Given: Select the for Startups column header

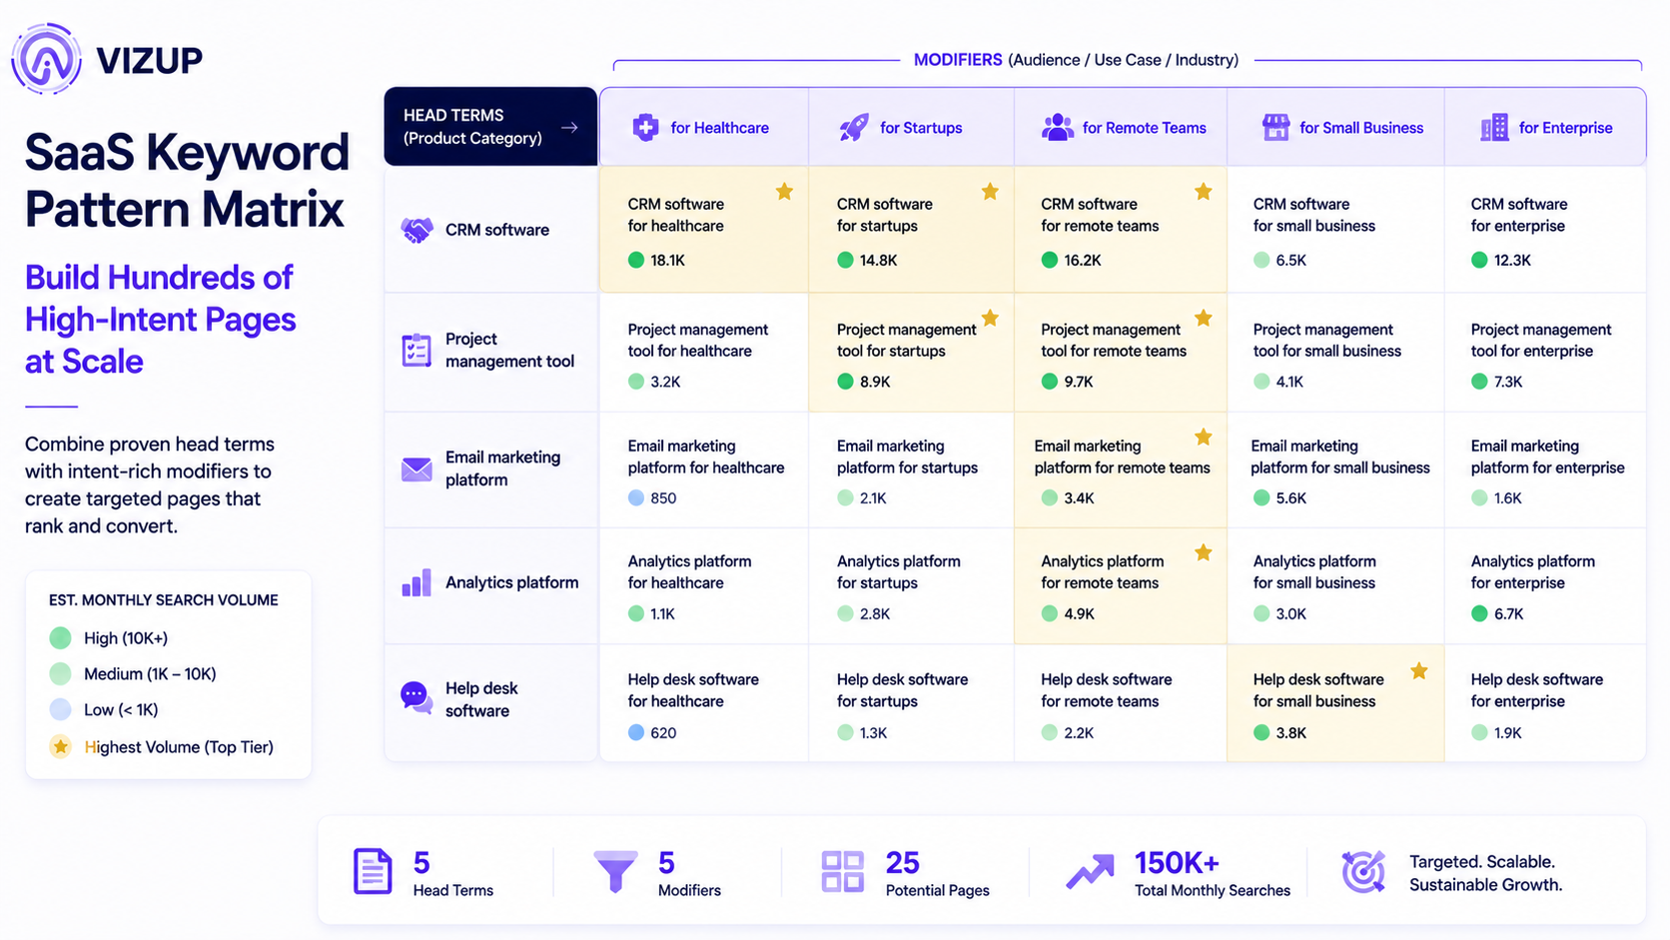Looking at the screenshot, I should coord(911,127).
